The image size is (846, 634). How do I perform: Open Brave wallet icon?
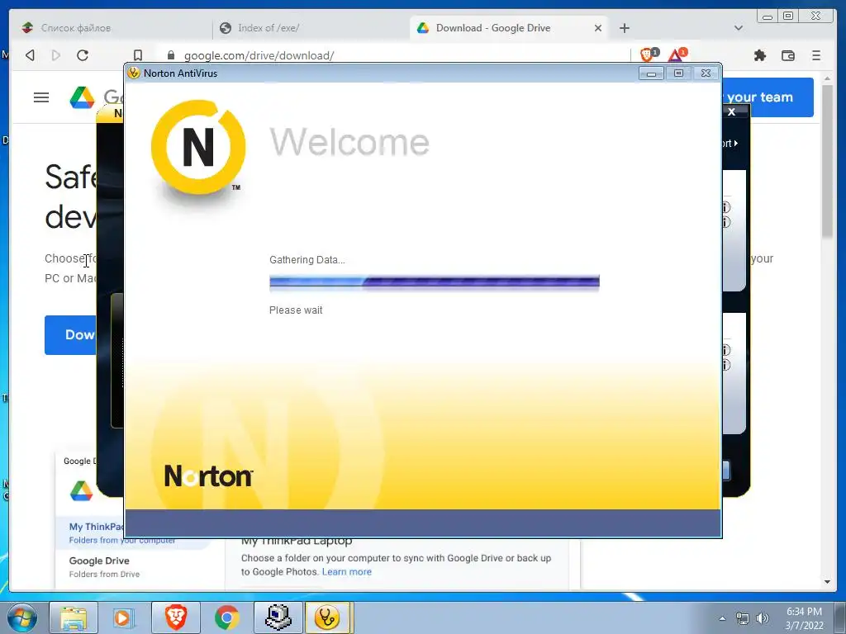pyautogui.click(x=787, y=55)
